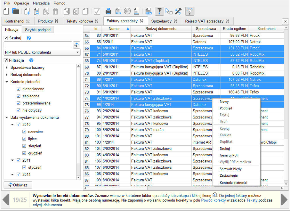Click the Odśwież button

coord(18,185)
